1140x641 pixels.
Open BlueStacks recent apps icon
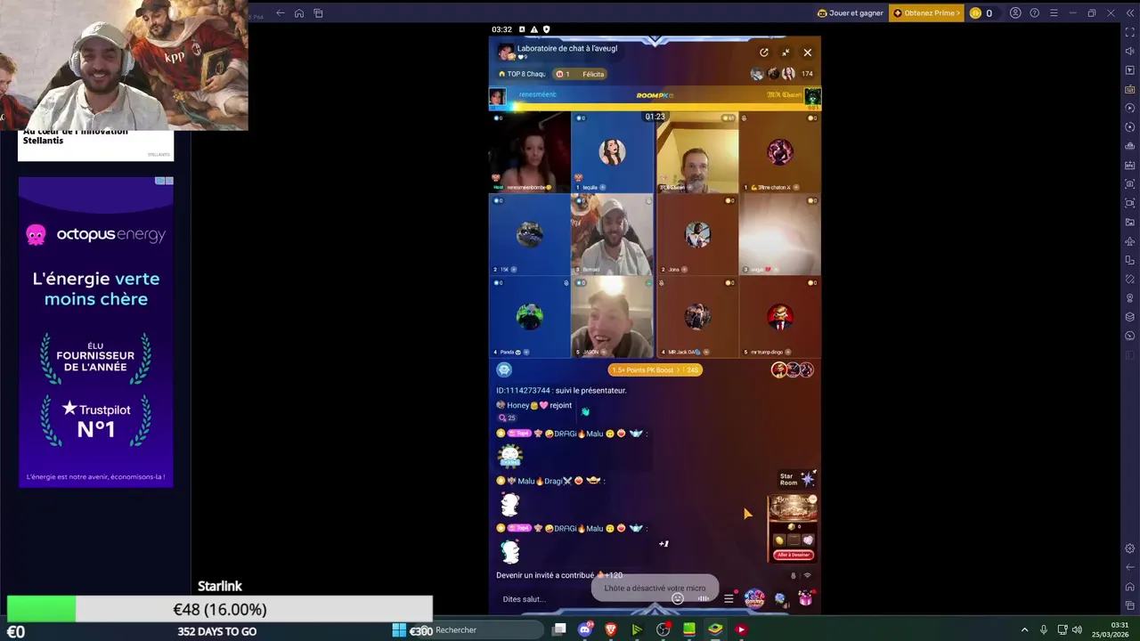pyautogui.click(x=318, y=13)
